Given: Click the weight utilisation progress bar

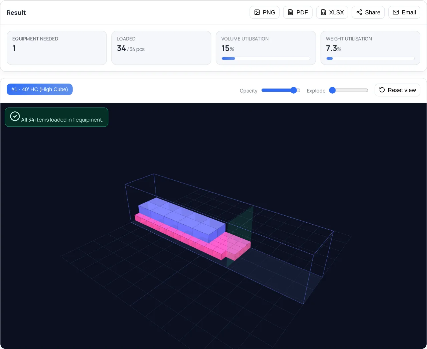Looking at the screenshot, I should tap(370, 59).
